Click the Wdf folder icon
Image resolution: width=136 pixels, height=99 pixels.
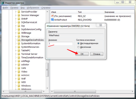(x=19, y=79)
